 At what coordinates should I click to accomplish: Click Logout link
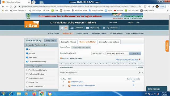tap(131, 22)
